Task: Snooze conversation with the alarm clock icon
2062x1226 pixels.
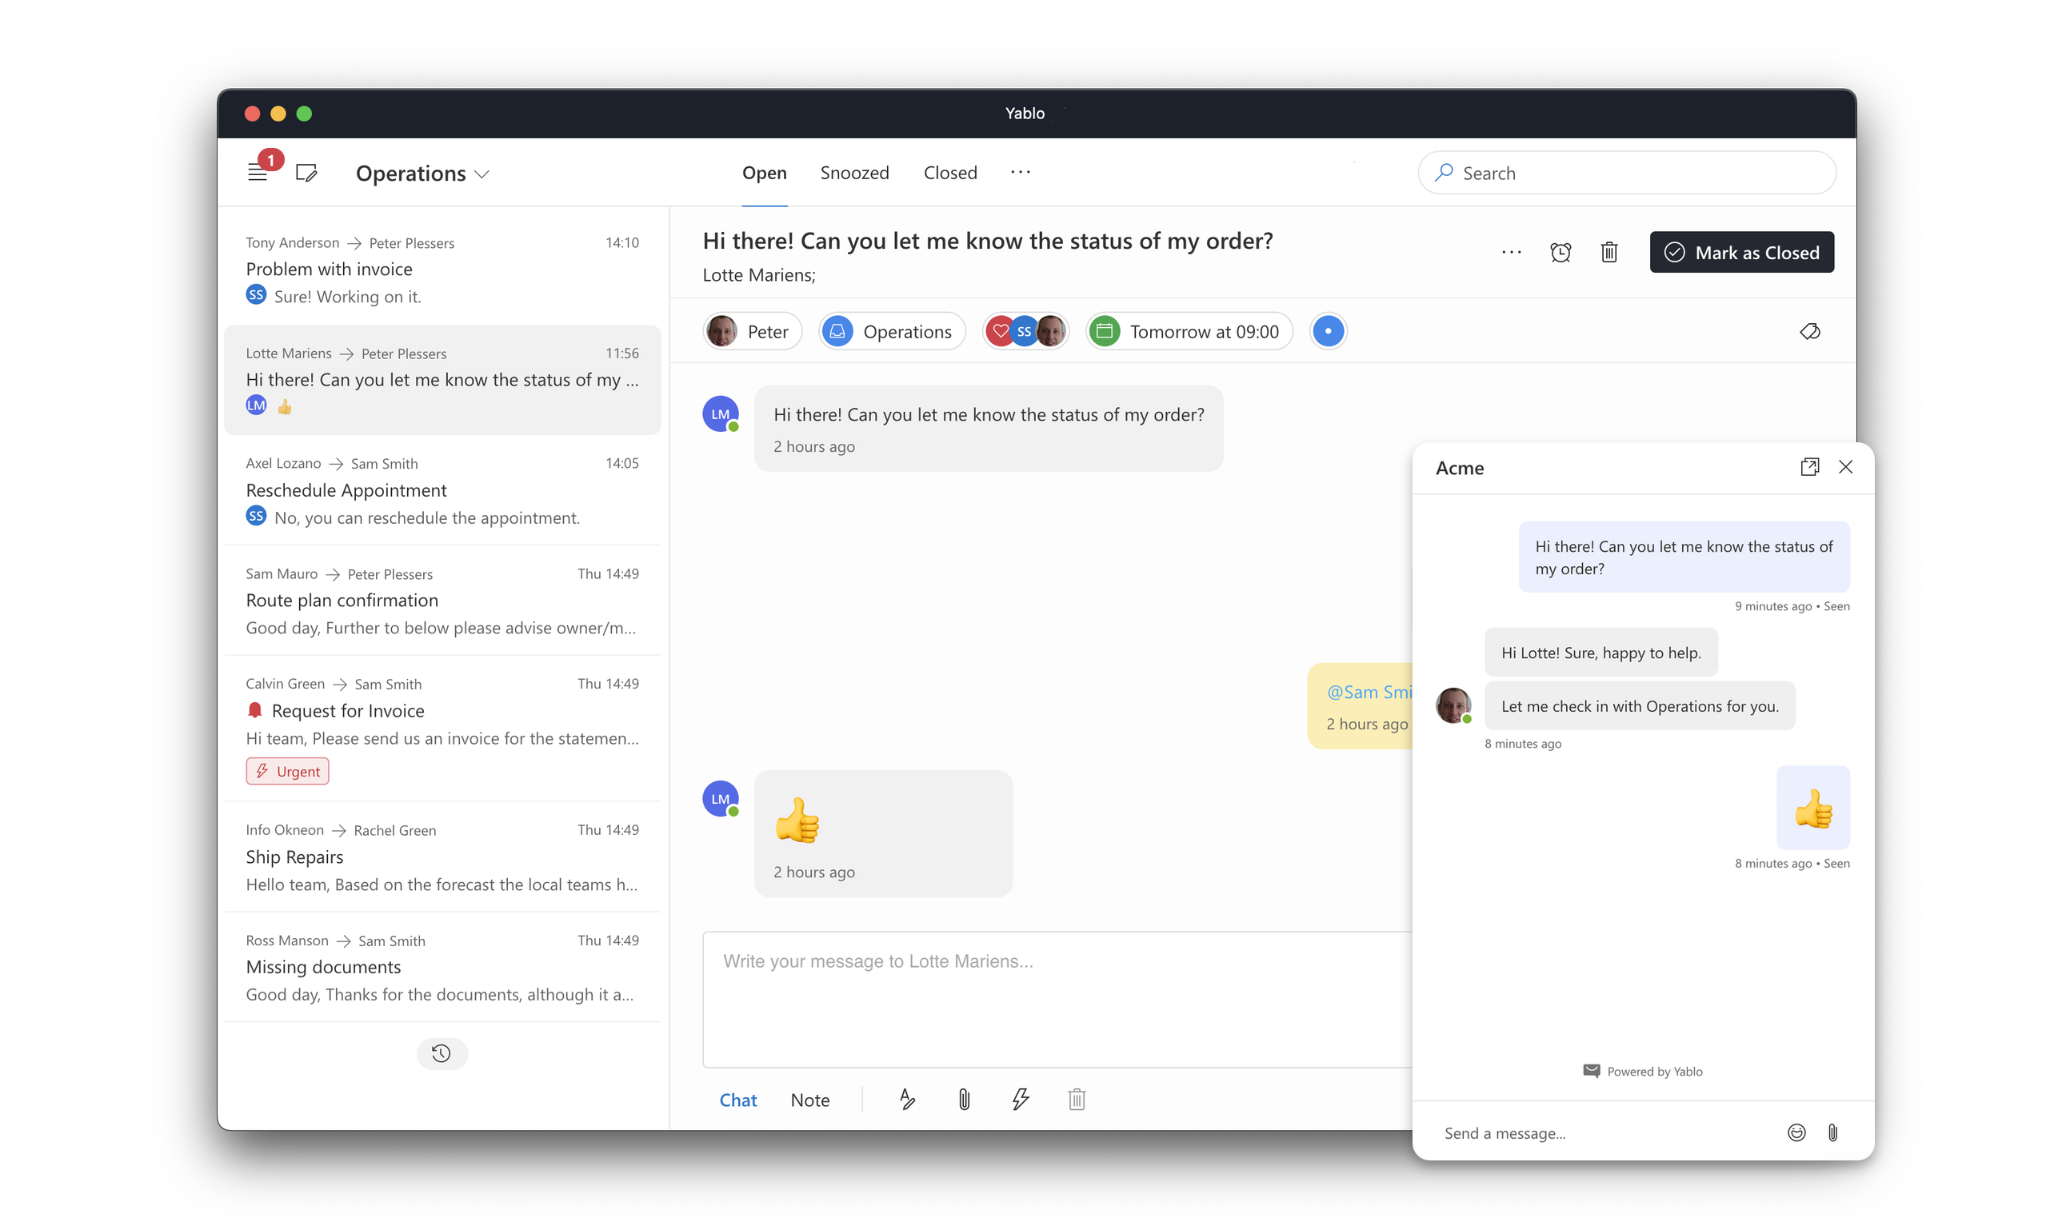Action: pyautogui.click(x=1560, y=252)
